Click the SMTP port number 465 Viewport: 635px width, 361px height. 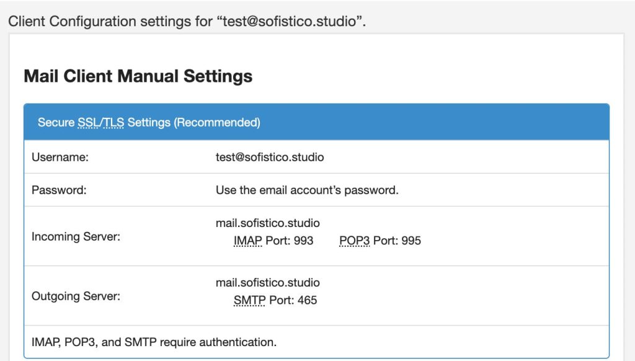(x=307, y=300)
